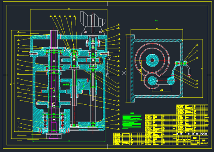Viewport: 214px width, 152px height.
Task: Select the hatched round boss on the shift arm
Action: click(x=171, y=81)
